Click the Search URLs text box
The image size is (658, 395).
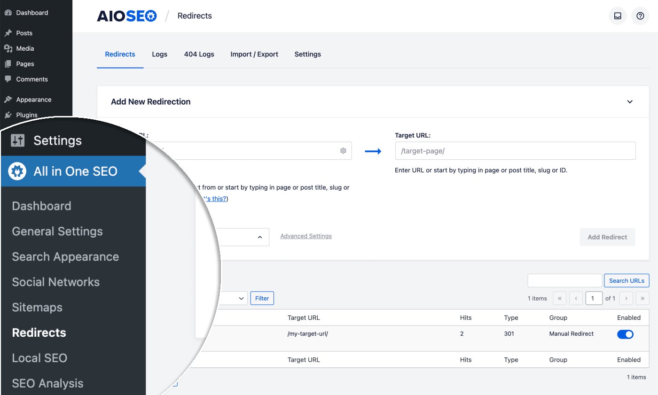pos(565,281)
